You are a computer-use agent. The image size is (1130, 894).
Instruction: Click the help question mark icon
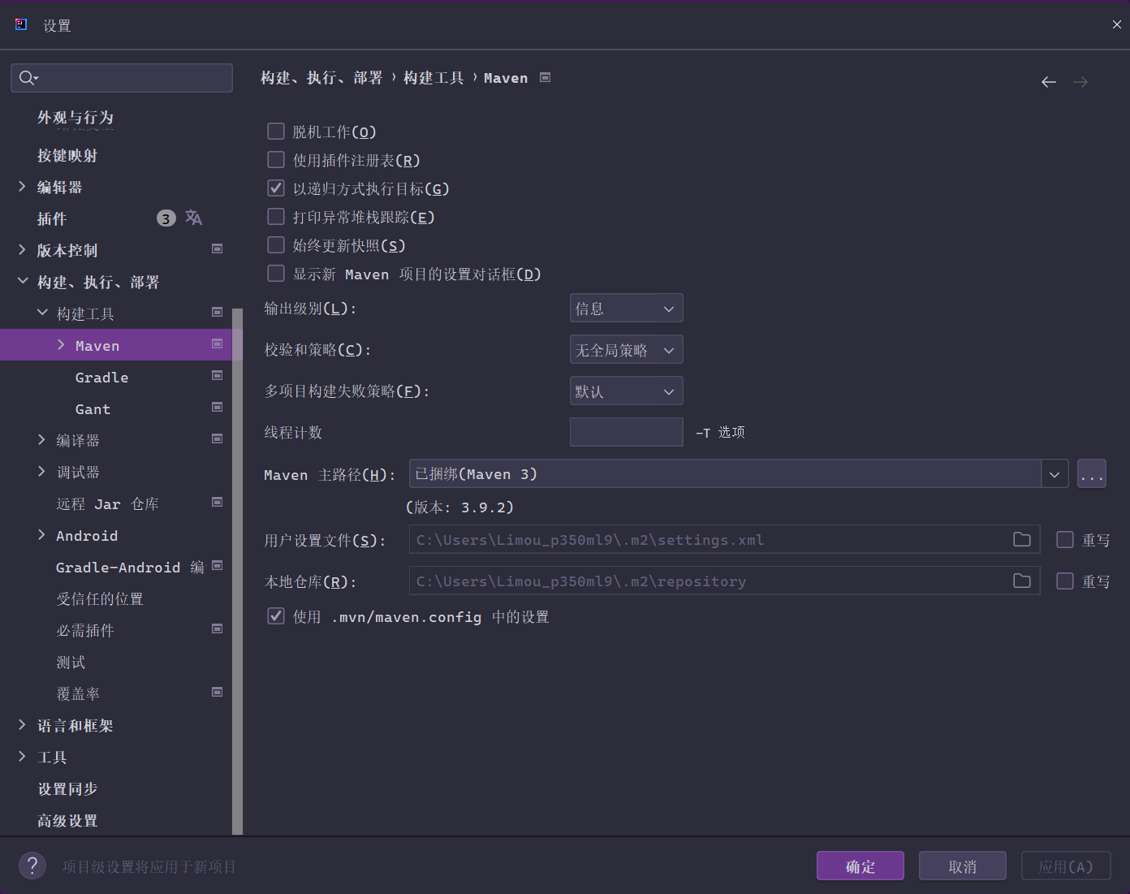pos(32,866)
